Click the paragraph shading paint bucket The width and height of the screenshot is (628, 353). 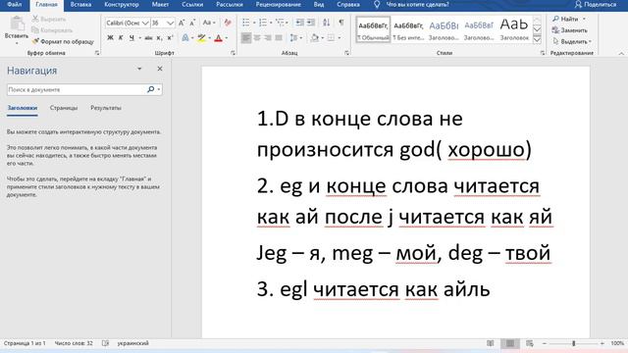(x=315, y=38)
